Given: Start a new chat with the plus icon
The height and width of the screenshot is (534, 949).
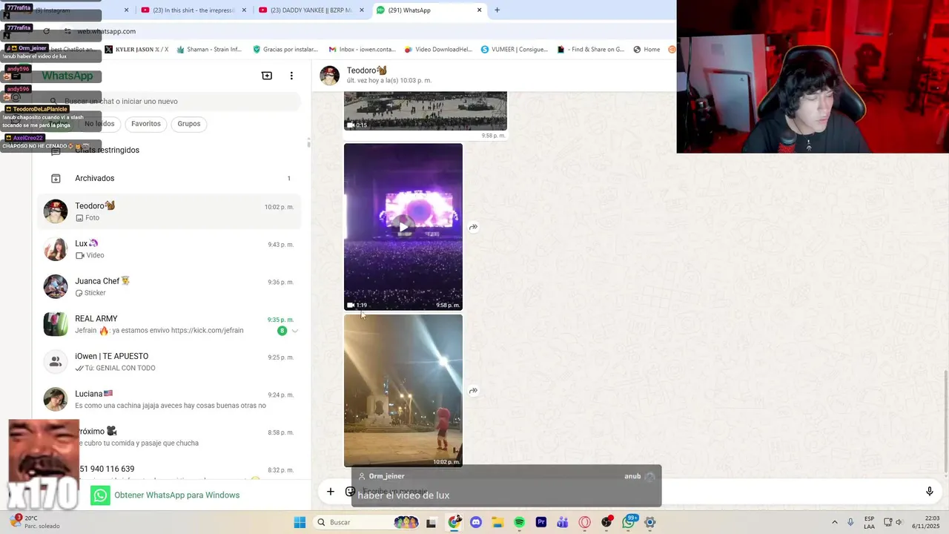Looking at the screenshot, I should (x=267, y=76).
